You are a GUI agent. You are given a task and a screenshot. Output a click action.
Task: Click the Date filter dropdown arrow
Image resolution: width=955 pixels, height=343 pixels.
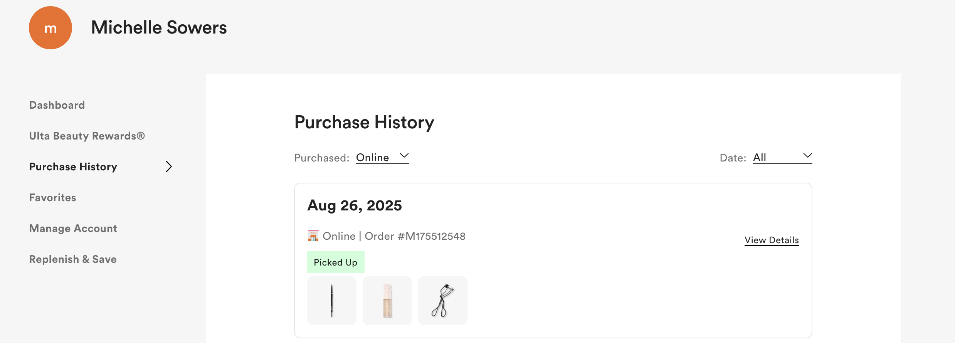(807, 156)
